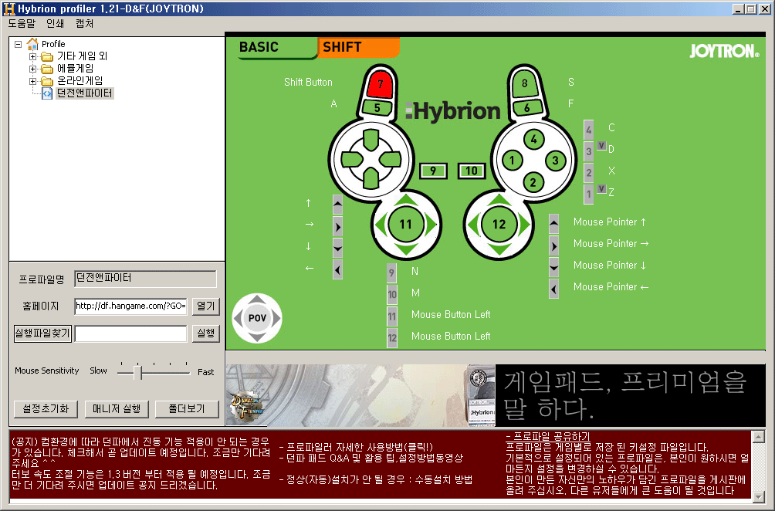
Task: Click left analog stick button 11
Action: coord(406,225)
